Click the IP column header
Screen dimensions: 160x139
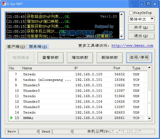tap(93, 68)
